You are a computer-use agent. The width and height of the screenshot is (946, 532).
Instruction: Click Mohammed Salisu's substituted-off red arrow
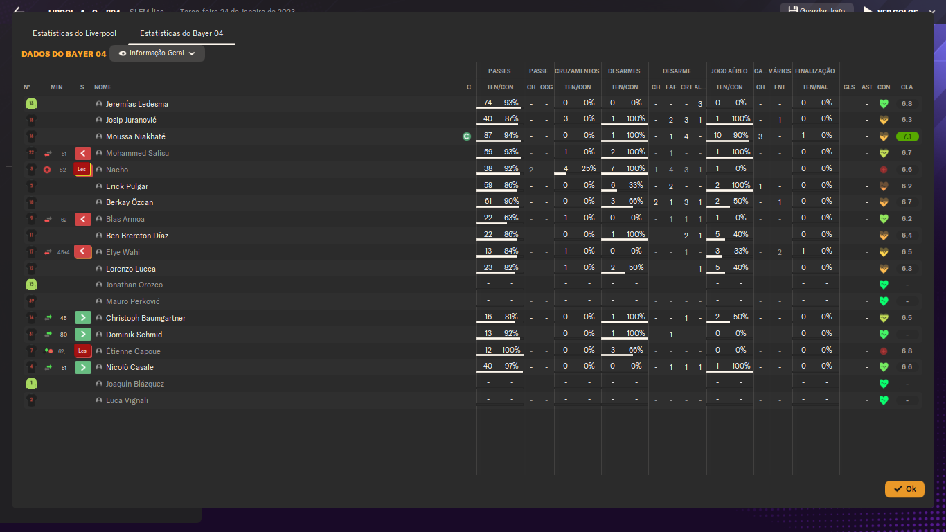(82, 153)
